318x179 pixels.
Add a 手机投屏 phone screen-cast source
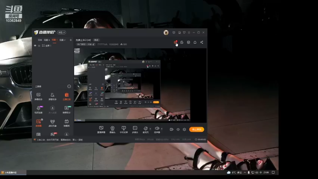[x=124, y=130]
